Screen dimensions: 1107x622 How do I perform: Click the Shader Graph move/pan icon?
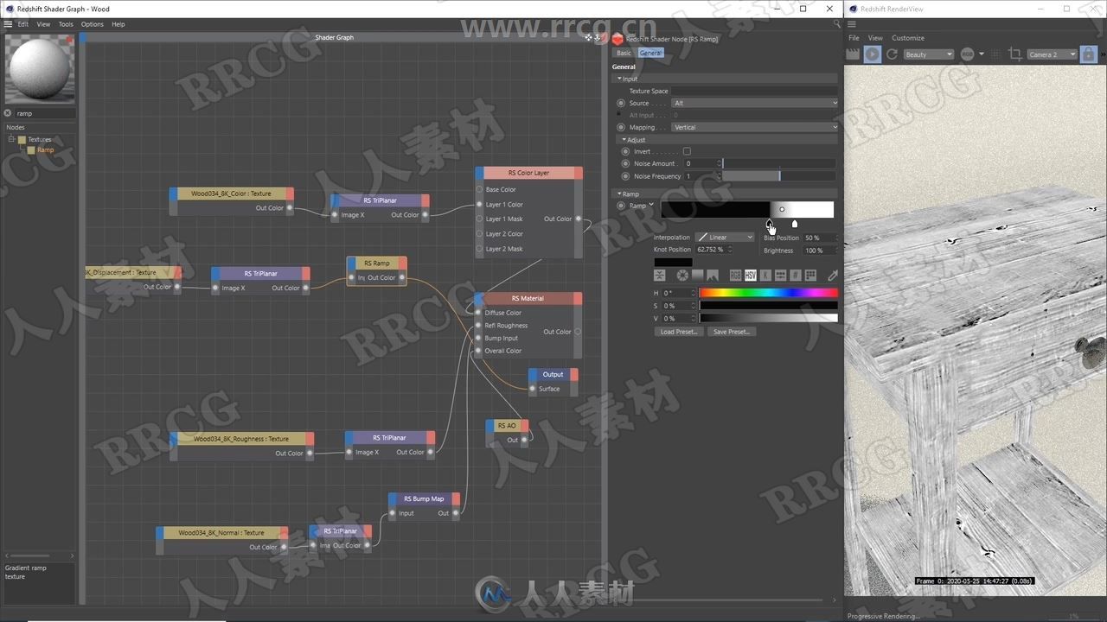(588, 37)
